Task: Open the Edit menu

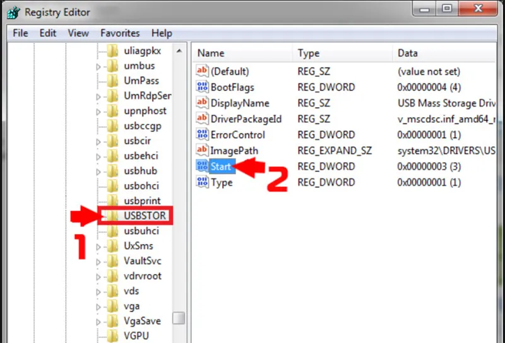Action: (48, 33)
